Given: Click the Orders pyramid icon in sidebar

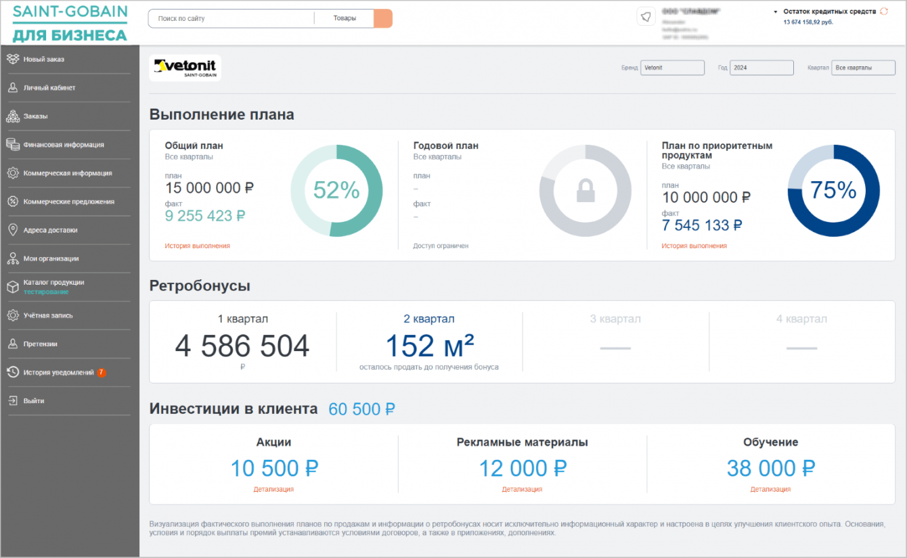Looking at the screenshot, I should pos(12,116).
